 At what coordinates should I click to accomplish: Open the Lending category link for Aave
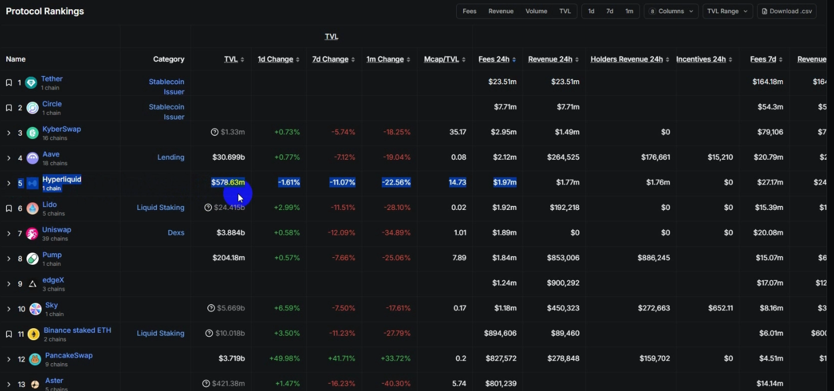171,157
